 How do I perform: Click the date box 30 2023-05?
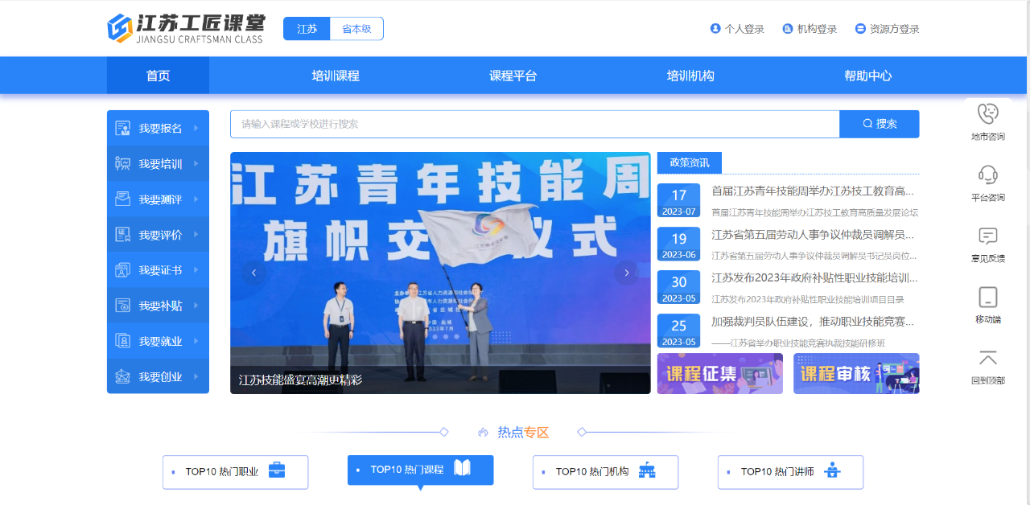point(679,289)
